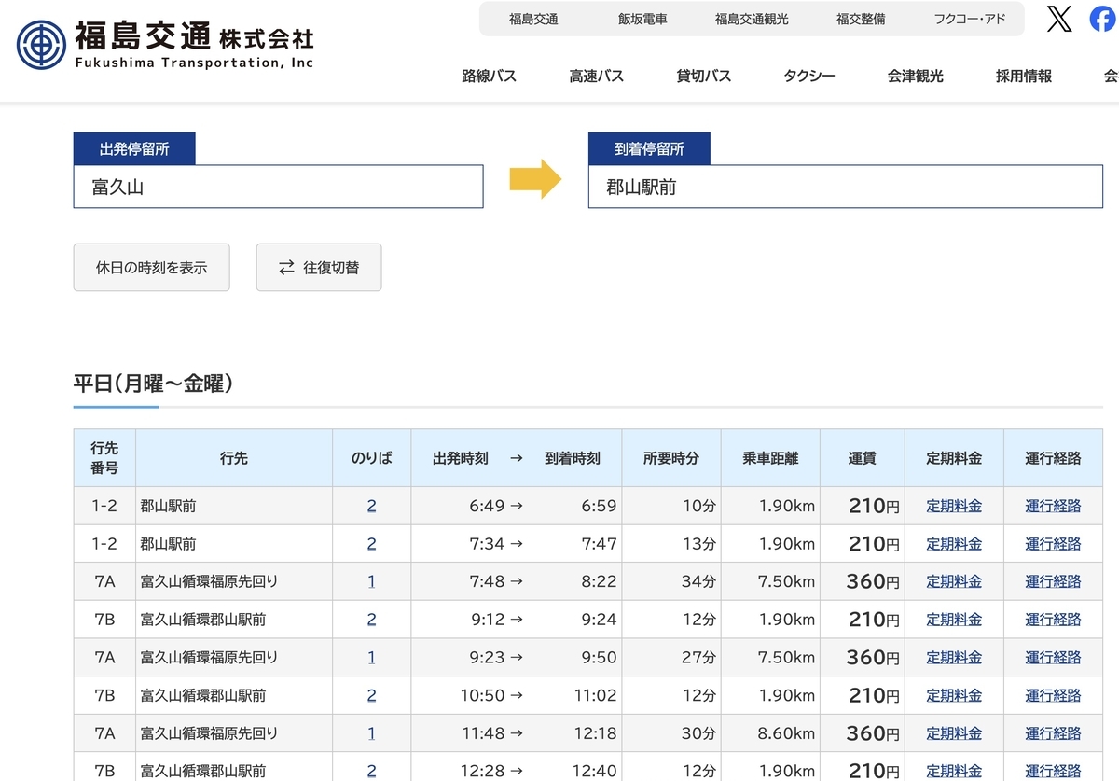Select the フクコー・アド tab
Image resolution: width=1119 pixels, height=781 pixels.
970,19
